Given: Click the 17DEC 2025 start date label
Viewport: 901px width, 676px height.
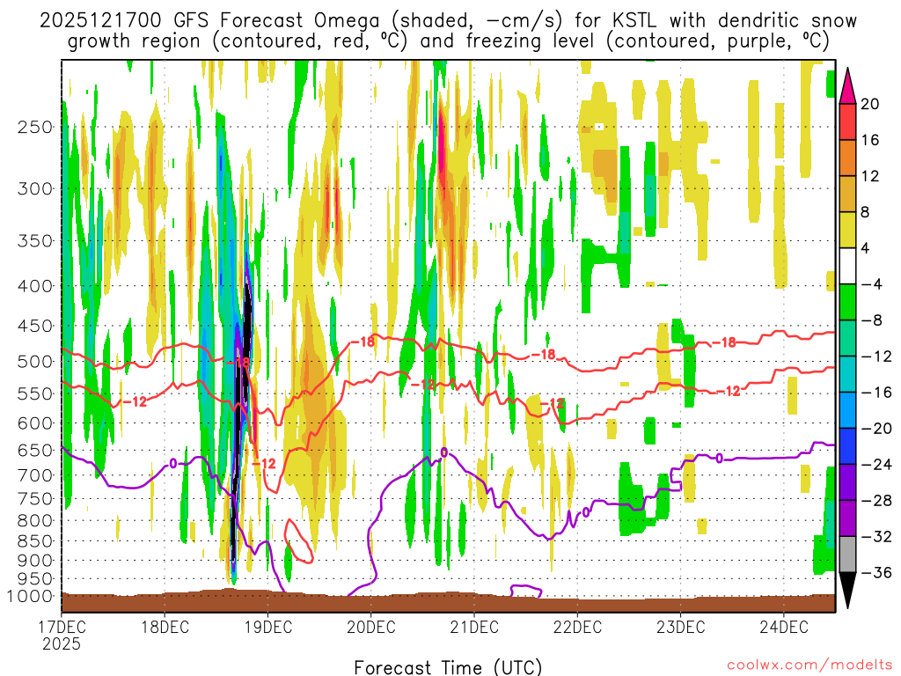Looking at the screenshot, I should pyautogui.click(x=62, y=635).
